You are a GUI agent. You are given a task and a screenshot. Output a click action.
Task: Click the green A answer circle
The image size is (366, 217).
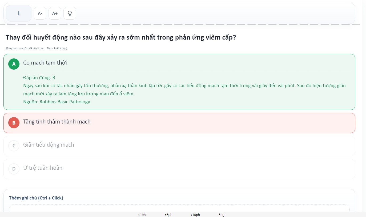pyautogui.click(x=14, y=64)
